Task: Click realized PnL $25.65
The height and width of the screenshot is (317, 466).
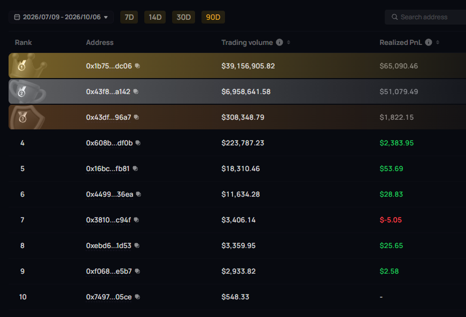Action: pos(391,245)
